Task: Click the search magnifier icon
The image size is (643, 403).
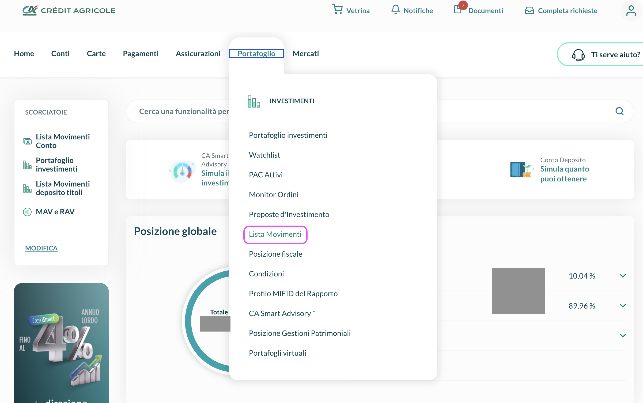Action: point(619,111)
